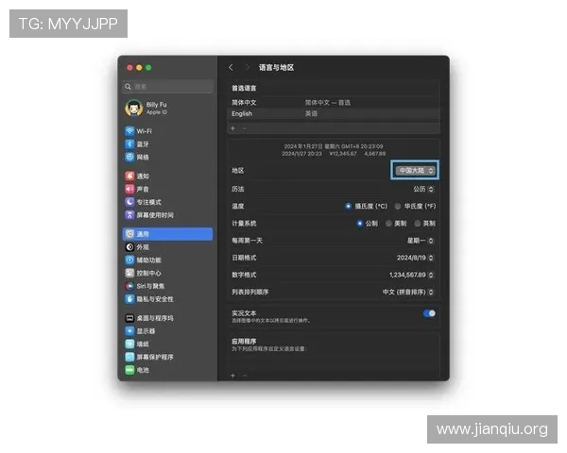The height and width of the screenshot is (453, 567).
Task: Open the 地区 region dropdown 中国大陆
Action: click(x=415, y=170)
